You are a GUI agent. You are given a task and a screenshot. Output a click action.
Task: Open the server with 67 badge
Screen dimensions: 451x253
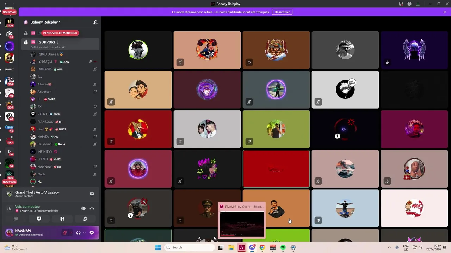click(10, 116)
